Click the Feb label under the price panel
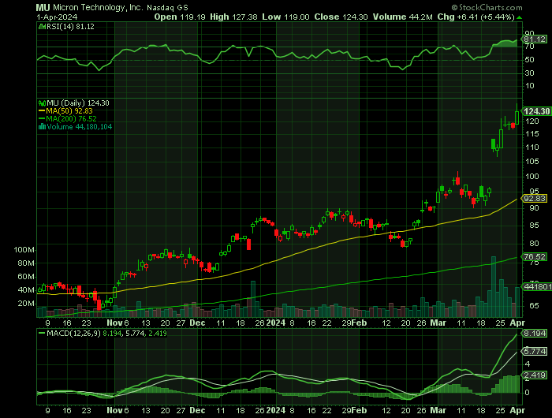 [359, 323]
